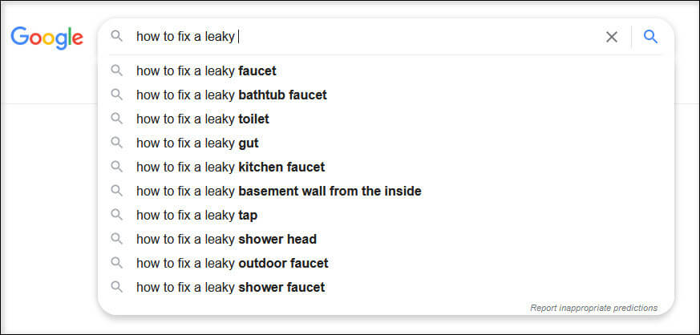The image size is (700, 335).
Task: Choose the leaky outdoor faucet suggestion
Action: pos(386,264)
